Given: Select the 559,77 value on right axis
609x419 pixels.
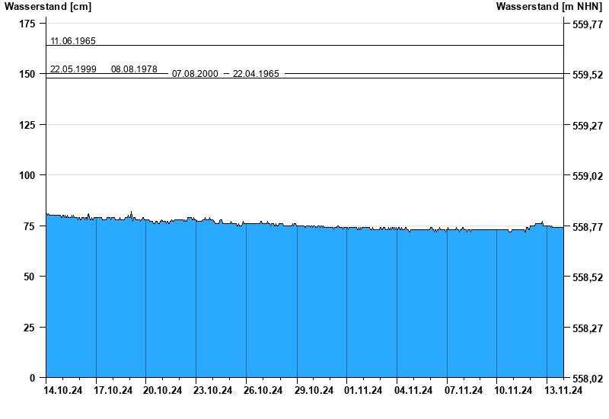Looking at the screenshot, I should coord(586,25).
